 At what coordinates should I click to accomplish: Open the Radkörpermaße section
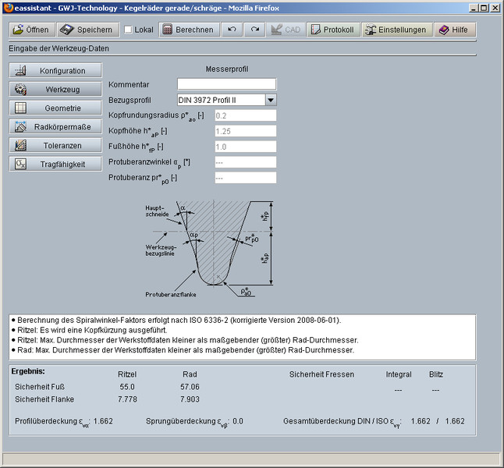[x=56, y=126]
